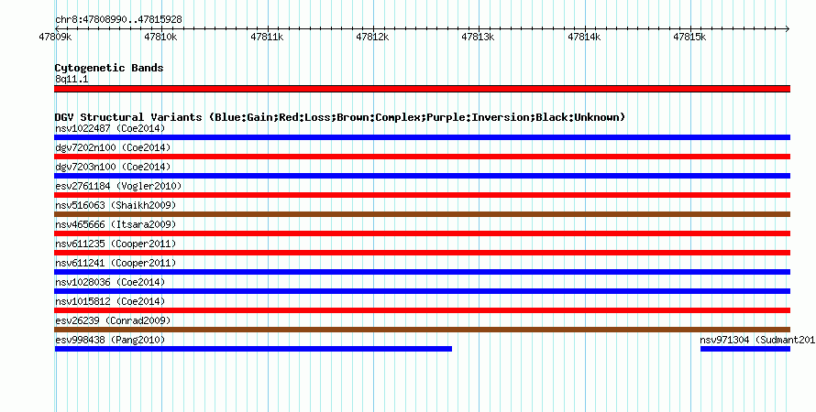Click the esv998438 (Pang2010) short blue bar
Viewport: 816px width, 412px height.
click(x=253, y=349)
